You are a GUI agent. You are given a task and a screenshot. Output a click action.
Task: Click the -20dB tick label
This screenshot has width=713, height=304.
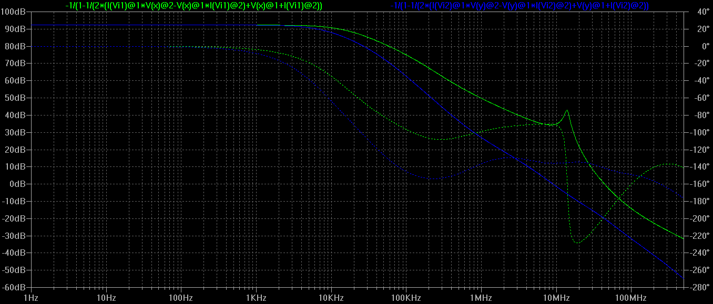pos(14,218)
